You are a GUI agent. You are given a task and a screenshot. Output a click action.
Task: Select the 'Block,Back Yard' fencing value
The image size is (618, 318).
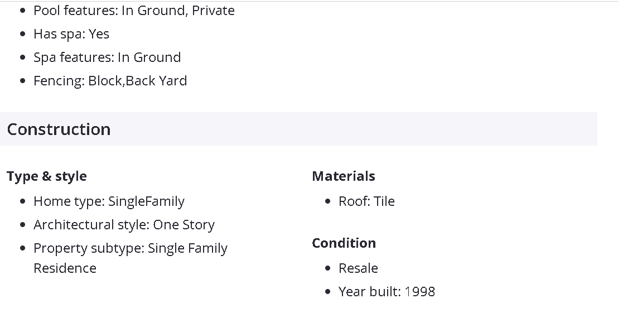click(x=138, y=81)
